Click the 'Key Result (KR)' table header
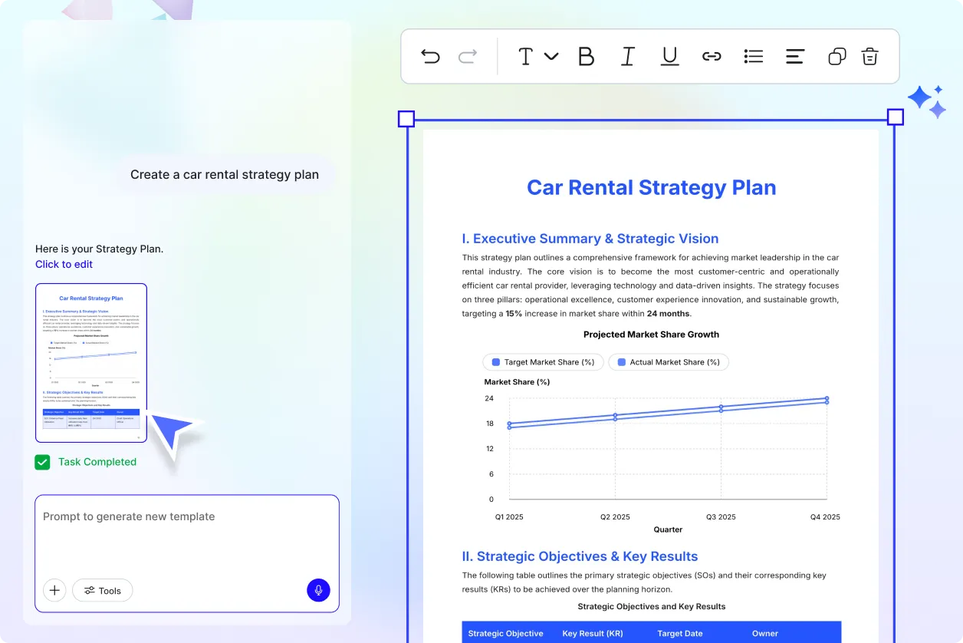The width and height of the screenshot is (963, 643). click(x=593, y=634)
